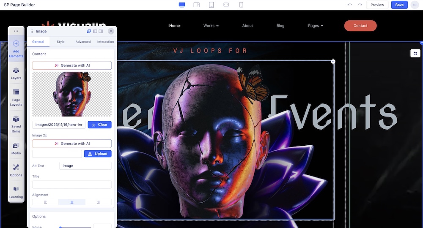Clear the selected hero image

[x=99, y=125]
